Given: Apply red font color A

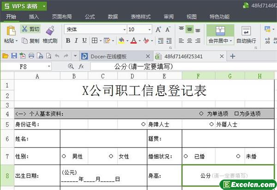Looking at the screenshot, I should pos(134,41).
